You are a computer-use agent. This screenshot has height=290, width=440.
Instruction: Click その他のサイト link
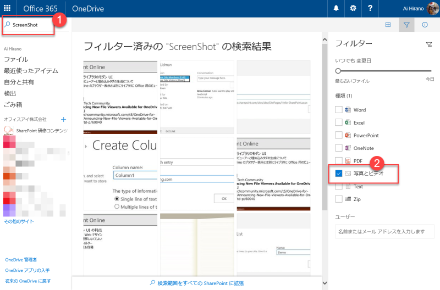pyautogui.click(x=19, y=221)
